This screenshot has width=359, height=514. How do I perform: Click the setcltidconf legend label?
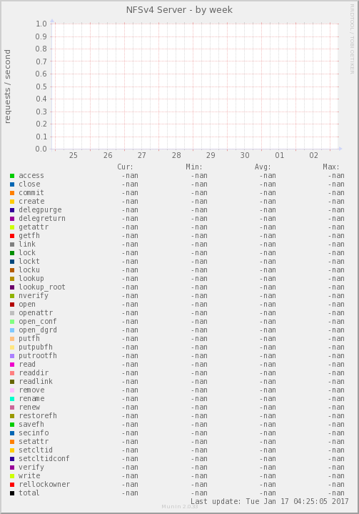[x=44, y=459]
